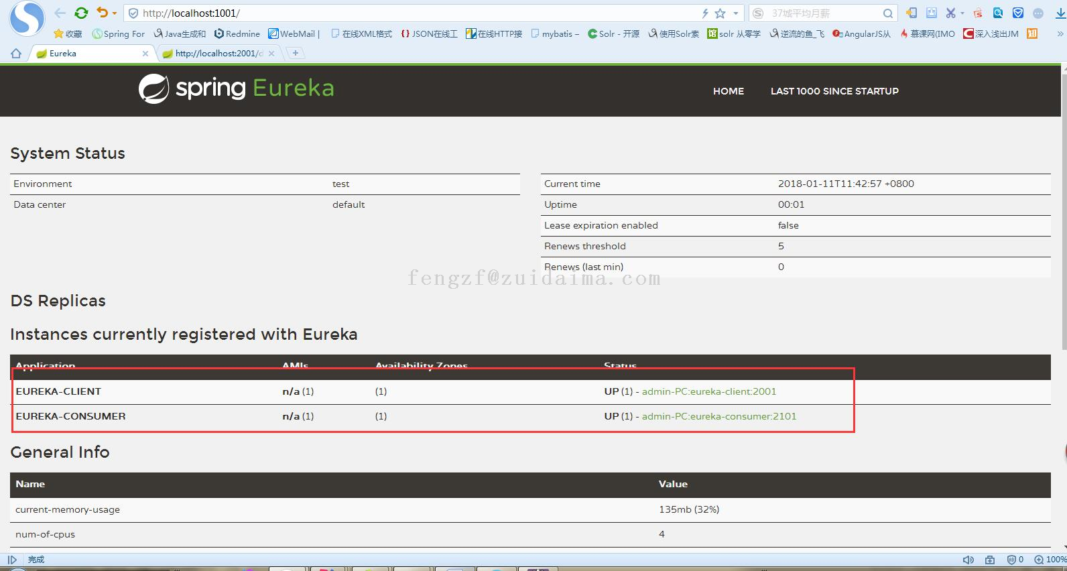Click the magnifier icon in search box
Viewport: 1067px width, 571px height.
click(887, 13)
